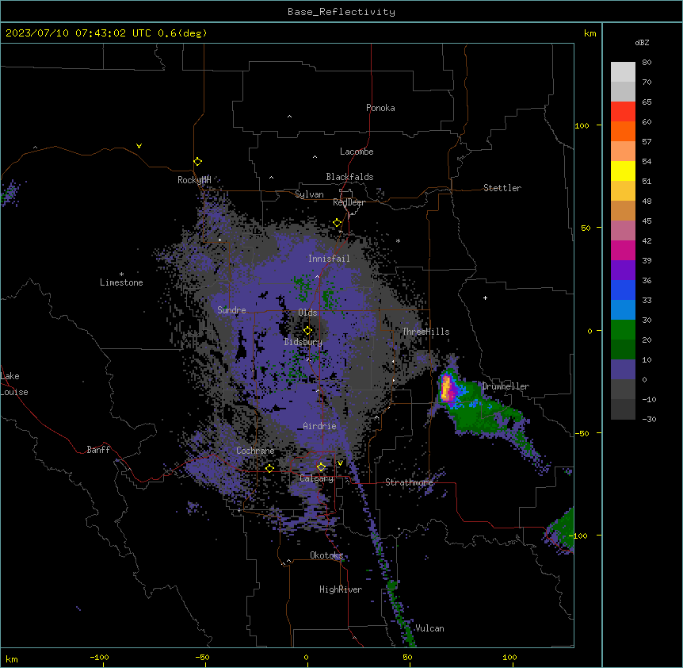Image resolution: width=683 pixels, height=668 pixels.
Task: Click the Calgary city label
Action: coord(316,478)
